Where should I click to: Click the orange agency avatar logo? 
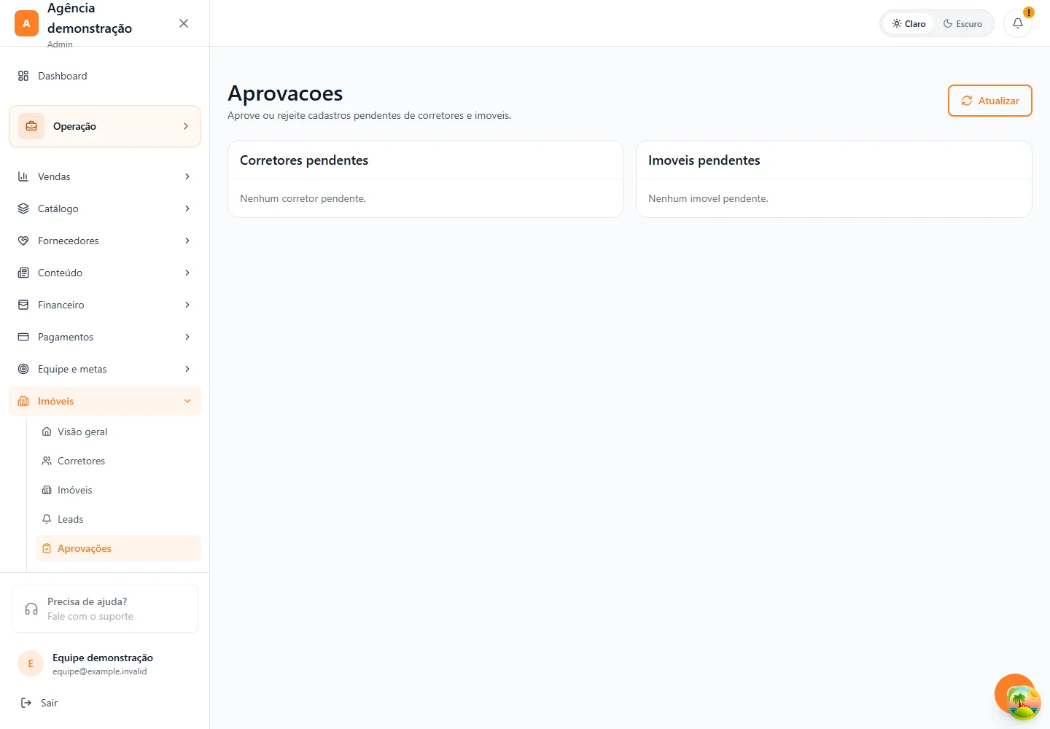26,23
